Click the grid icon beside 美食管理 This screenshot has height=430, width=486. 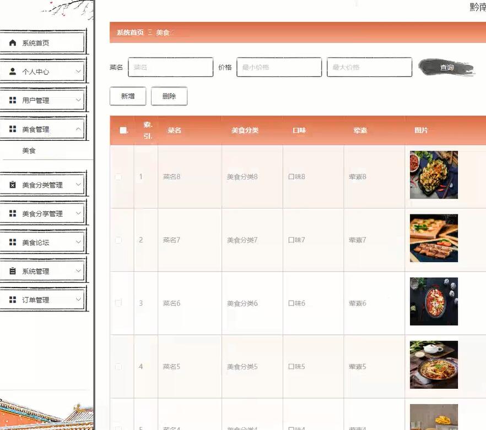13,129
